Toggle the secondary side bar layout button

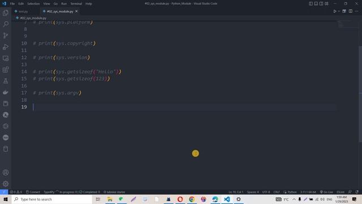[x=321, y=3]
